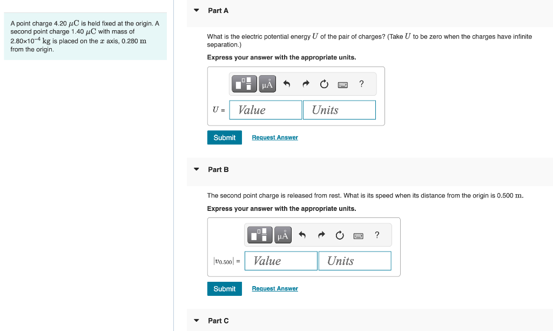
Task: Undo last edit in Part A answer
Action: [x=287, y=84]
